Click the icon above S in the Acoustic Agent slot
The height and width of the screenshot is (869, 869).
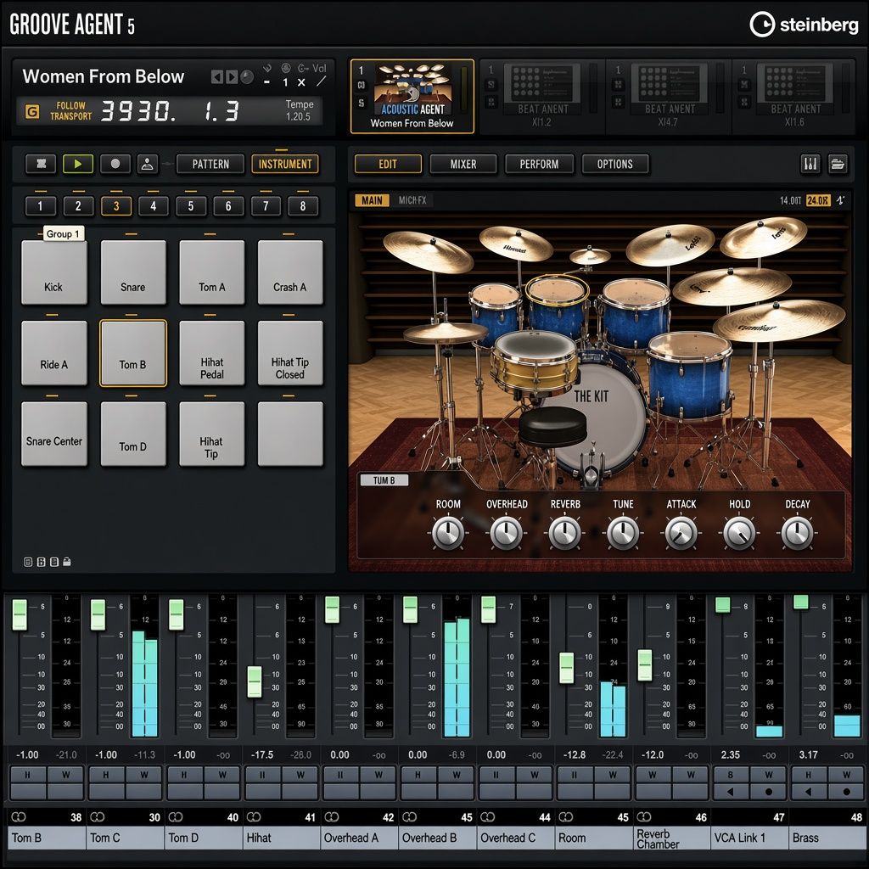361,86
